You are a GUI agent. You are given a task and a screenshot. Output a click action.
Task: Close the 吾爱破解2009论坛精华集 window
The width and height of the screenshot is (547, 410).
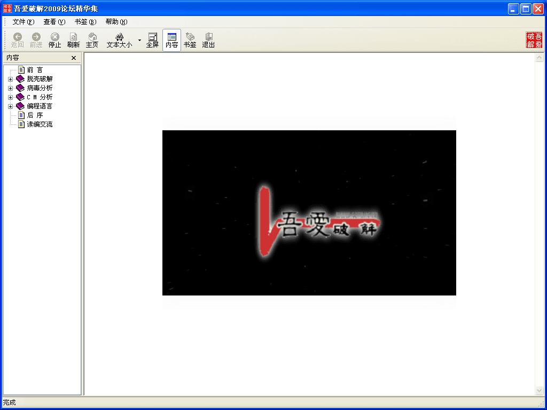click(x=538, y=9)
